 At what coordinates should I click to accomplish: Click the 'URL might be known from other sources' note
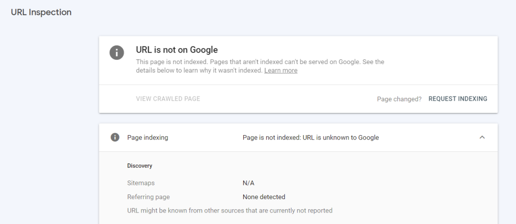click(x=229, y=211)
